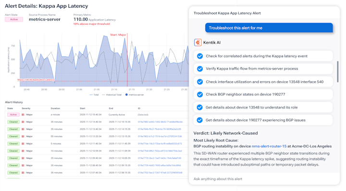The image size is (346, 191).
Task: Click checkmark beside 'Get details about device 190277'
Action: pyautogui.click(x=200, y=120)
